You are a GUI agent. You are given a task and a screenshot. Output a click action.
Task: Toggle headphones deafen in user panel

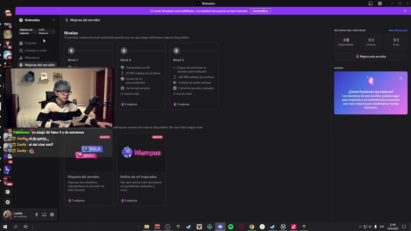coord(44,215)
